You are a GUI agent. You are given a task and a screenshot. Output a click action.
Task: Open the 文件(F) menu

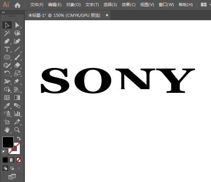tap(37, 5)
